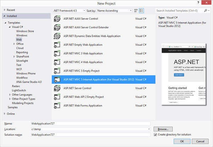Select Windows Store in the templates tree

(25, 31)
